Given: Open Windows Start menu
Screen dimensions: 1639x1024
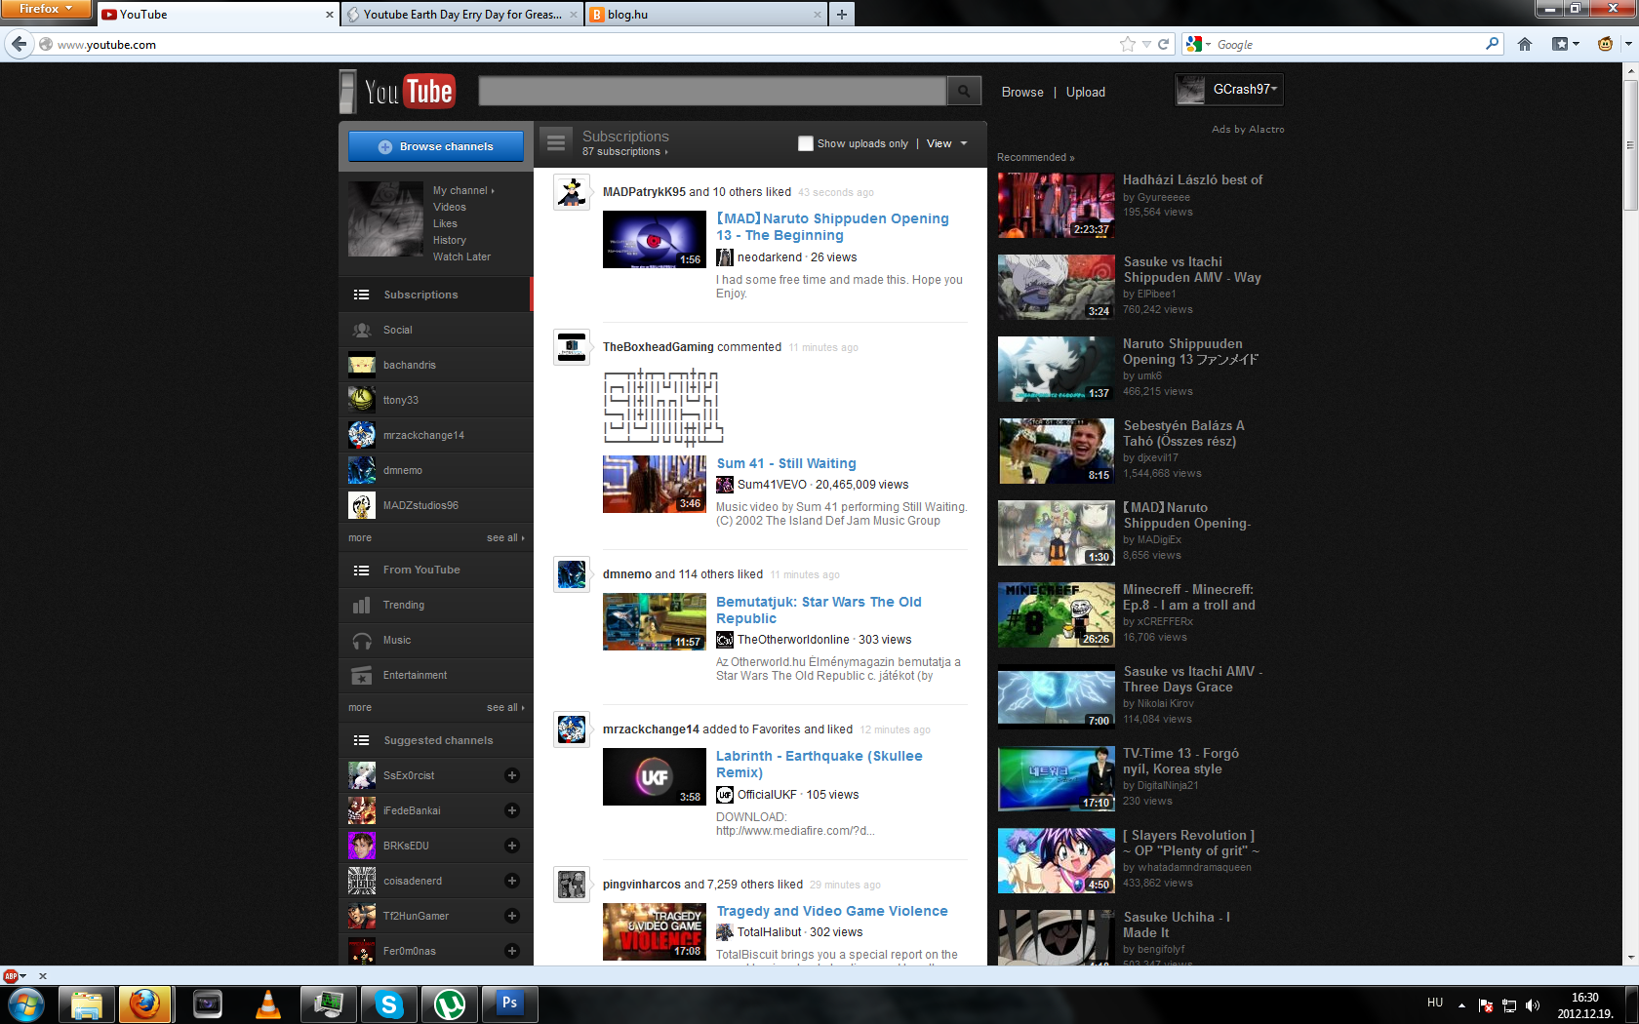Looking at the screenshot, I should (26, 1004).
